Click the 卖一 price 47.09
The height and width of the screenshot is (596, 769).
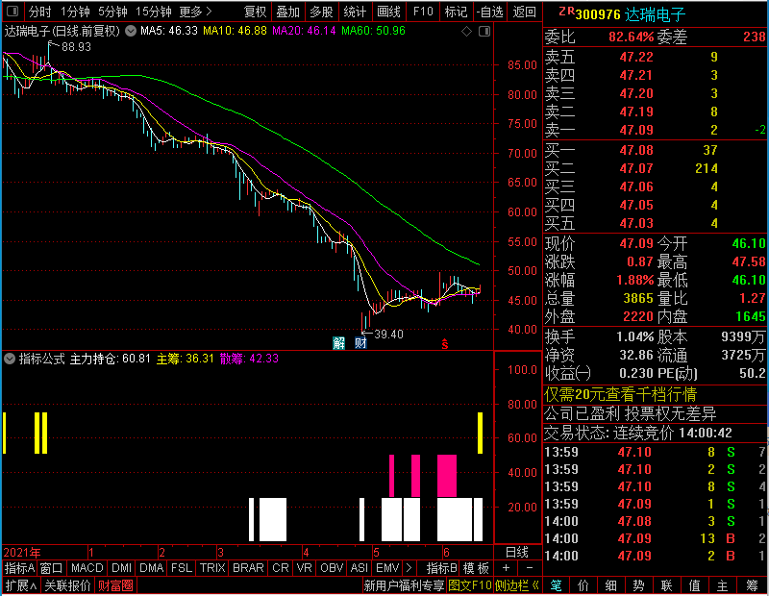click(636, 130)
